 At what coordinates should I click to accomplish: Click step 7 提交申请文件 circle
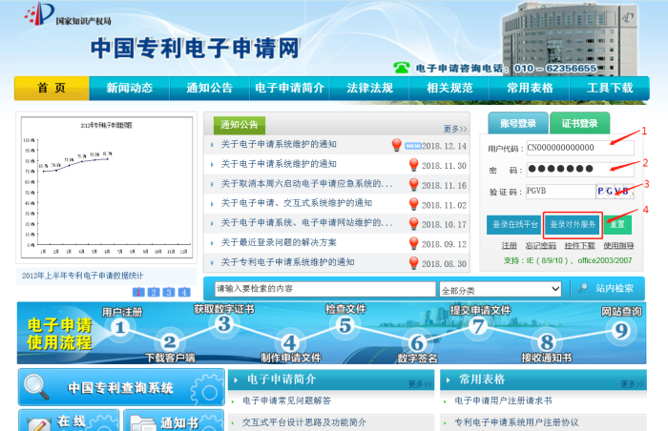478,327
